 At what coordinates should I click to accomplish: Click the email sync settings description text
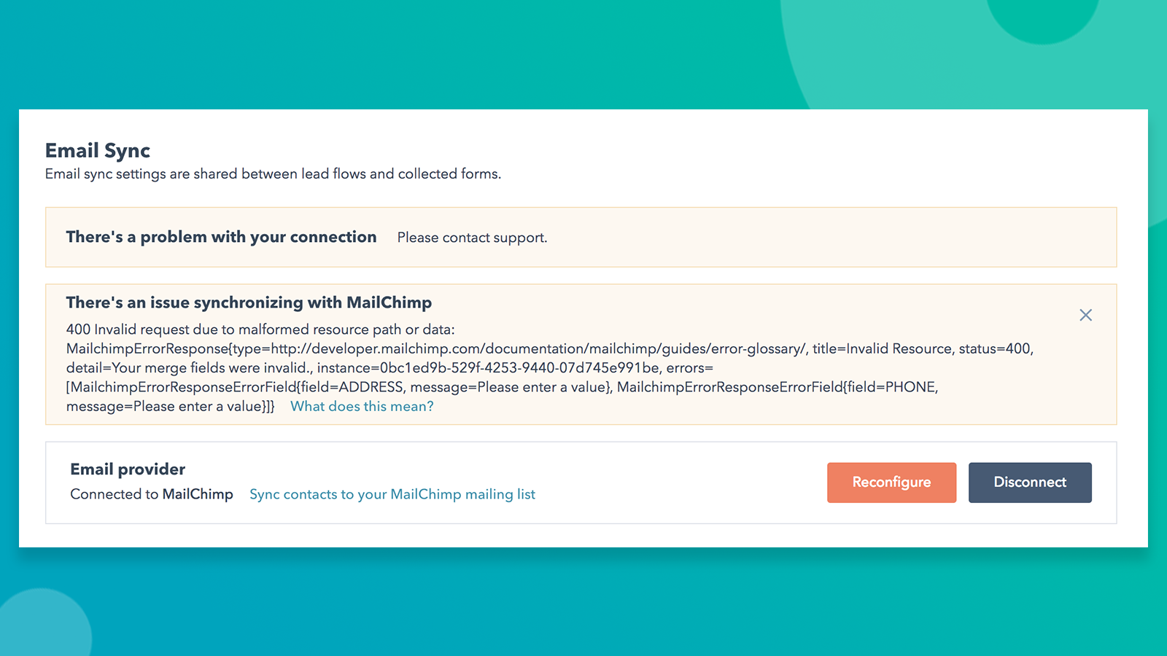coord(273,173)
